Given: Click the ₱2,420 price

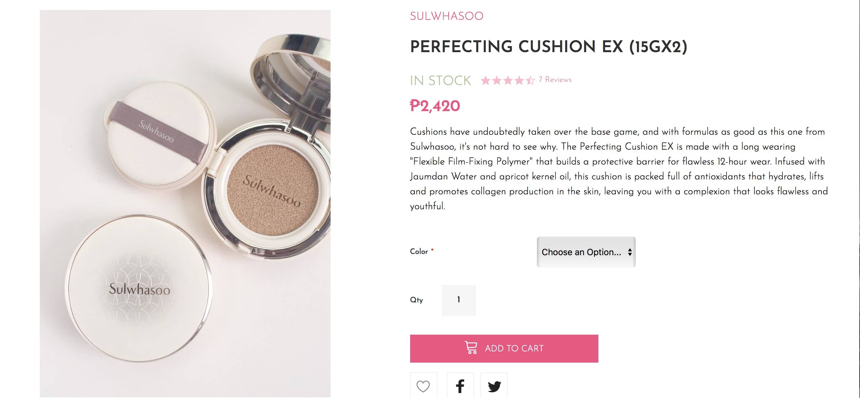Looking at the screenshot, I should click(435, 106).
